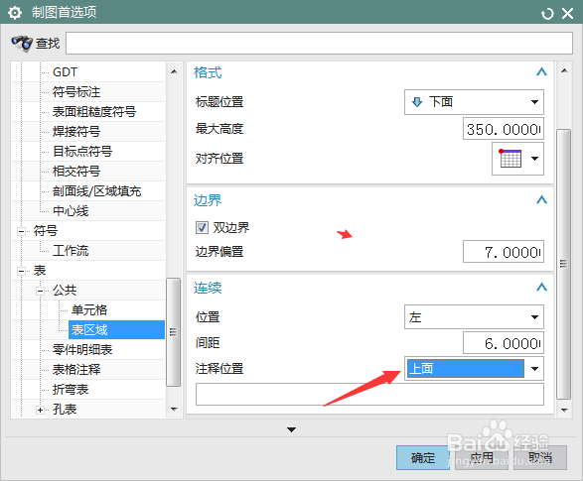The height and width of the screenshot is (481, 583).
Task: Click the 确定 button
Action: (423, 457)
